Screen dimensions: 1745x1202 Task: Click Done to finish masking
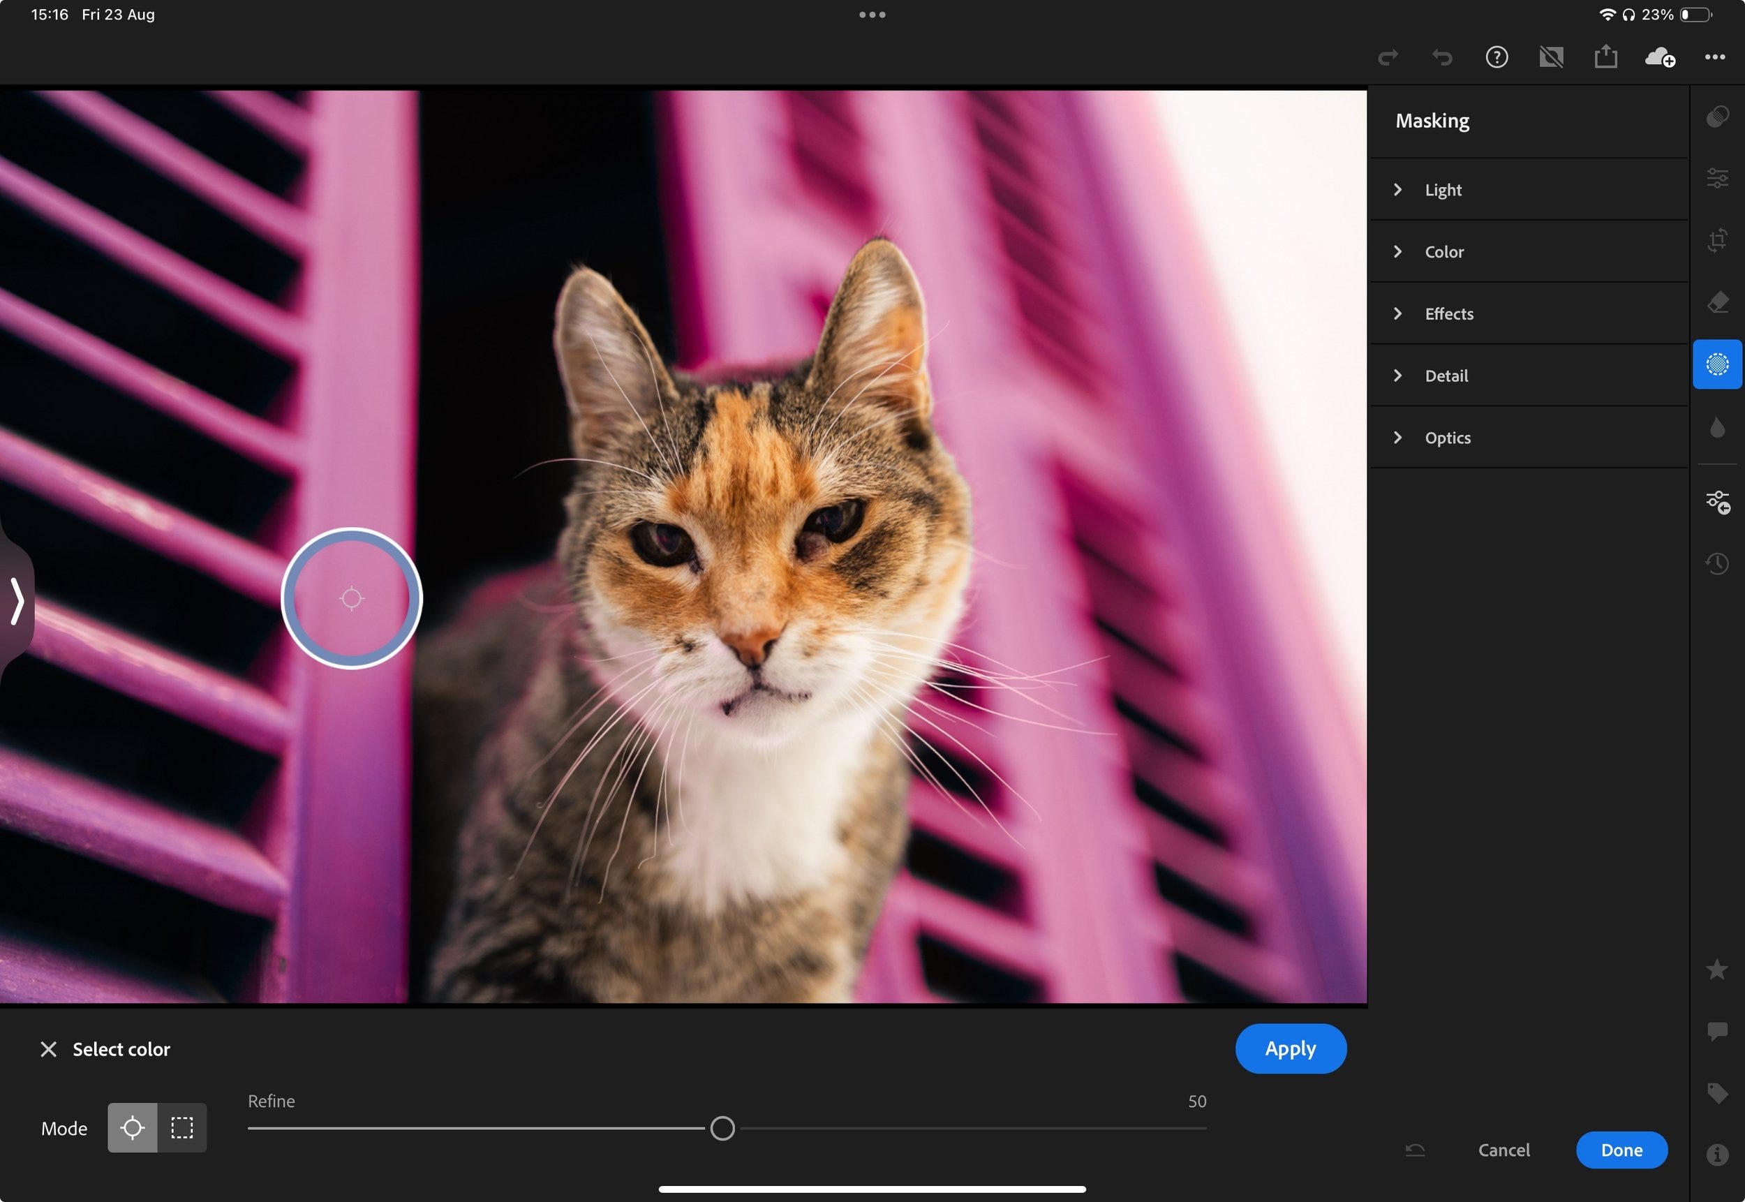tap(1621, 1150)
